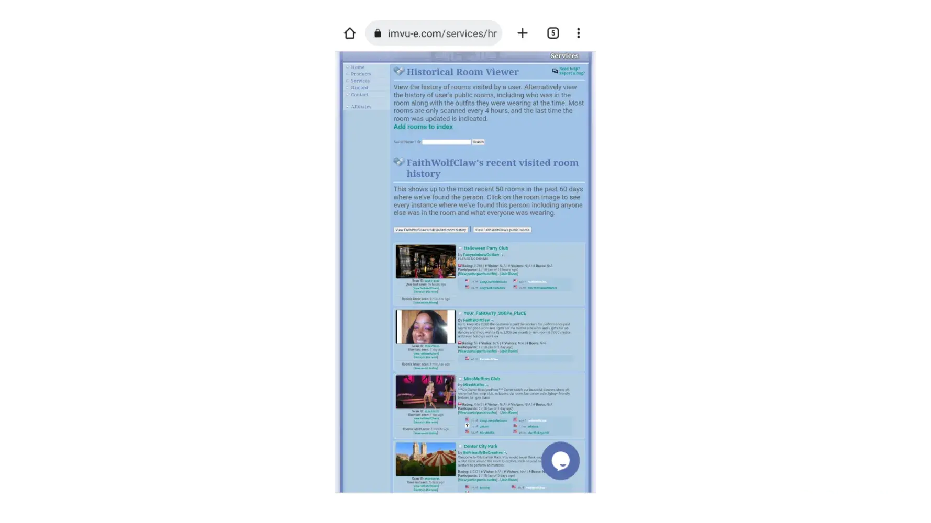View FaithWolfClaw's public rooms

click(502, 230)
